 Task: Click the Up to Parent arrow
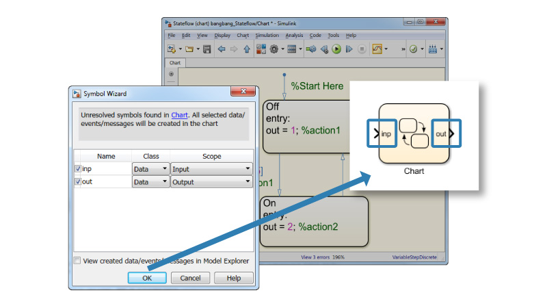click(246, 49)
